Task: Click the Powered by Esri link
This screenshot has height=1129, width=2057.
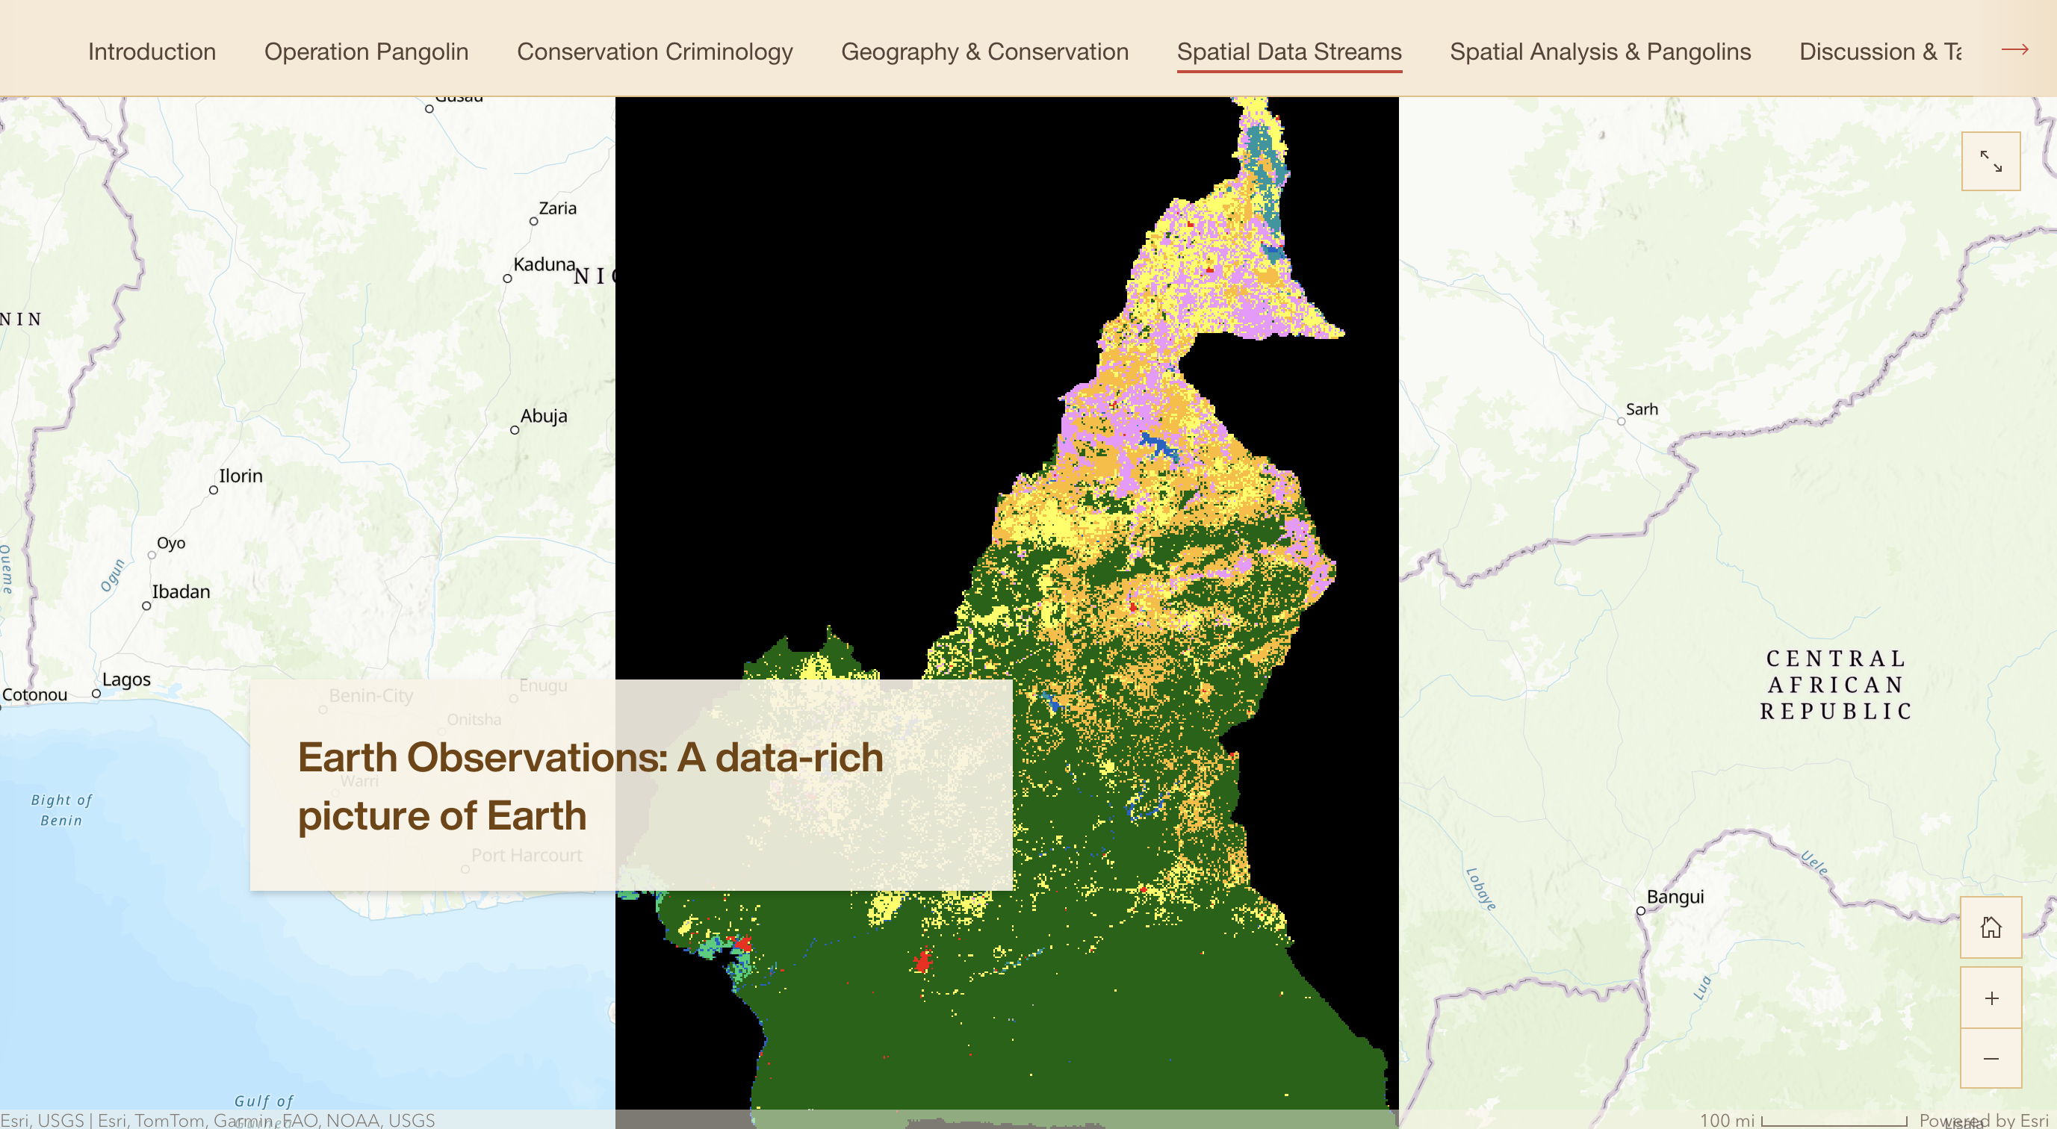Action: (x=1984, y=1119)
